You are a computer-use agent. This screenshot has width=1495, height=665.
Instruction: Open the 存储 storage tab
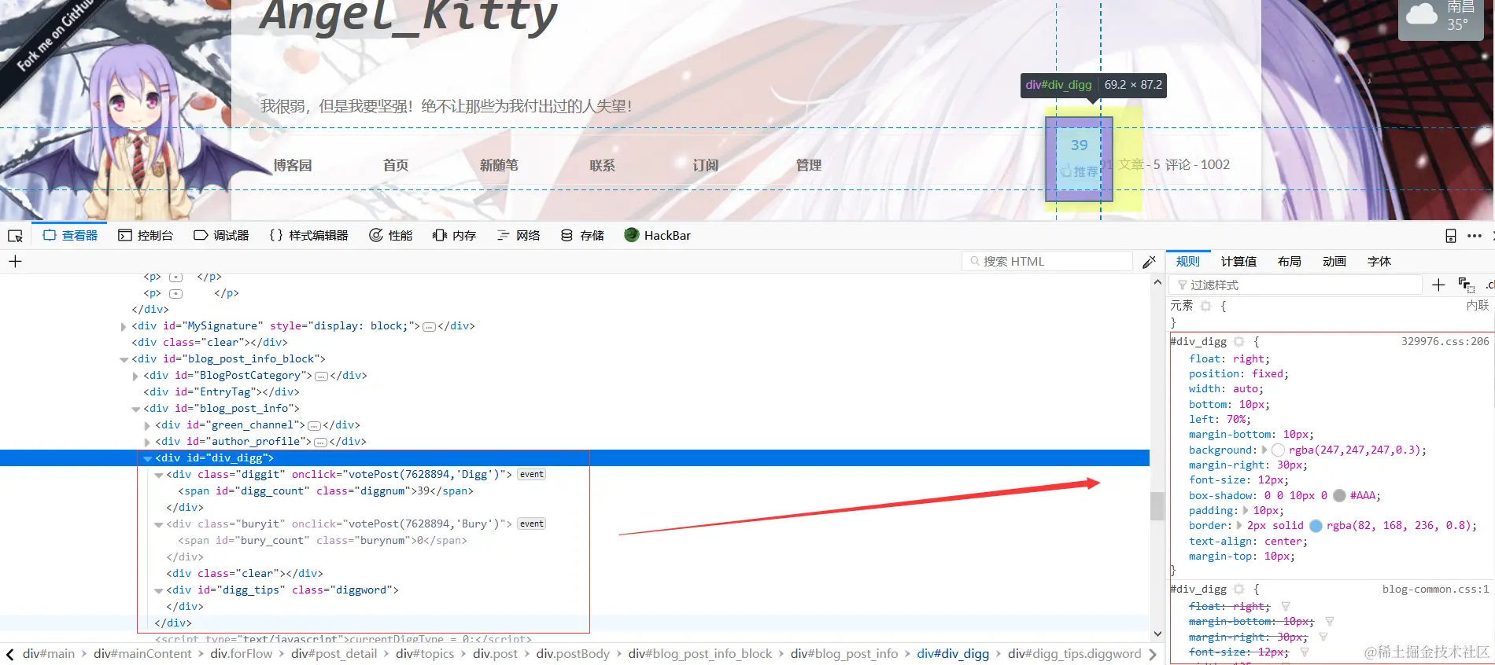582,235
